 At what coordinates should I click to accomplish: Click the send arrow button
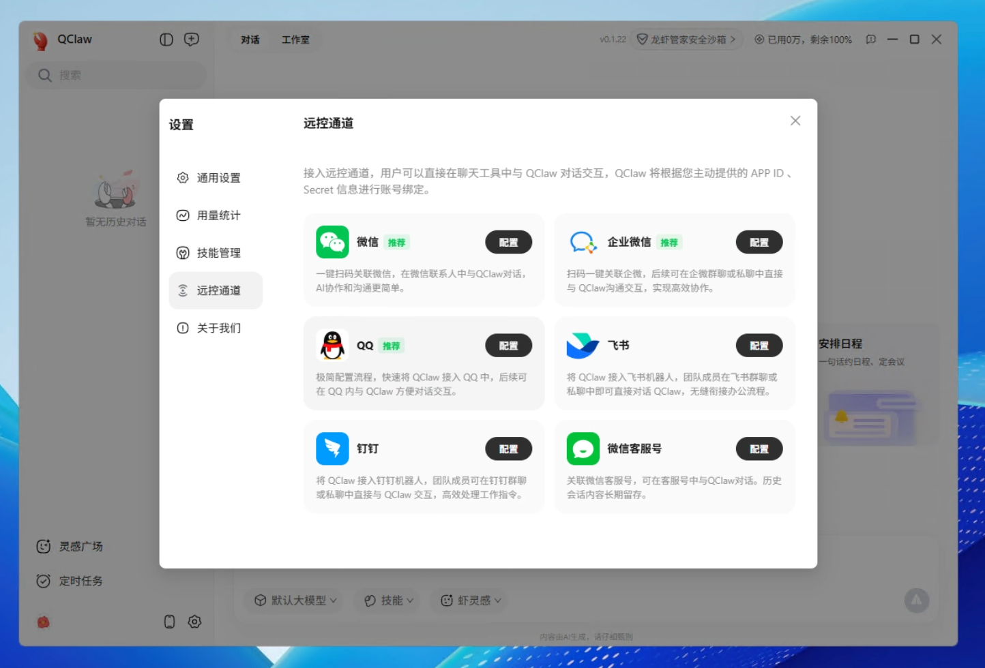917,601
